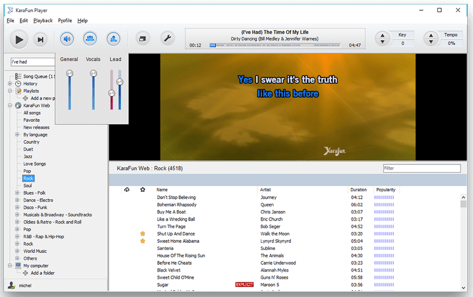Expand the By language node

[17, 135]
